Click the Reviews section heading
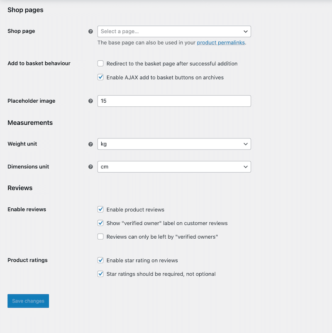332x333 pixels. [x=20, y=188]
